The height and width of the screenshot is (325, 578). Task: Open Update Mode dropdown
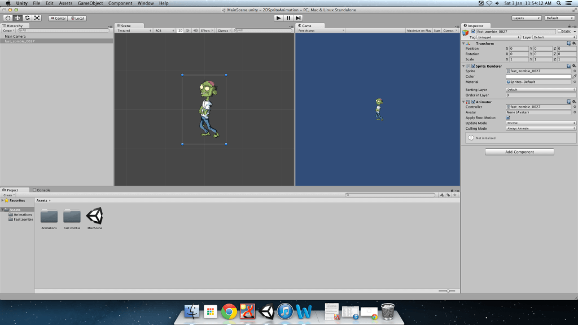[x=541, y=123]
